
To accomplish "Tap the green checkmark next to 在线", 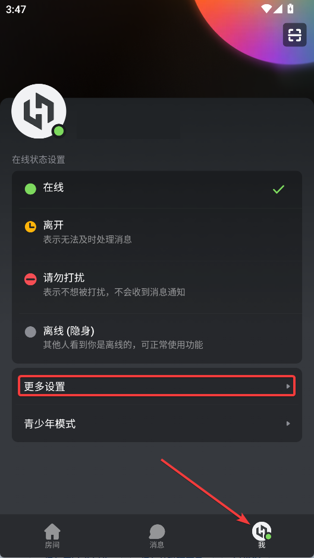I will pyautogui.click(x=278, y=190).
